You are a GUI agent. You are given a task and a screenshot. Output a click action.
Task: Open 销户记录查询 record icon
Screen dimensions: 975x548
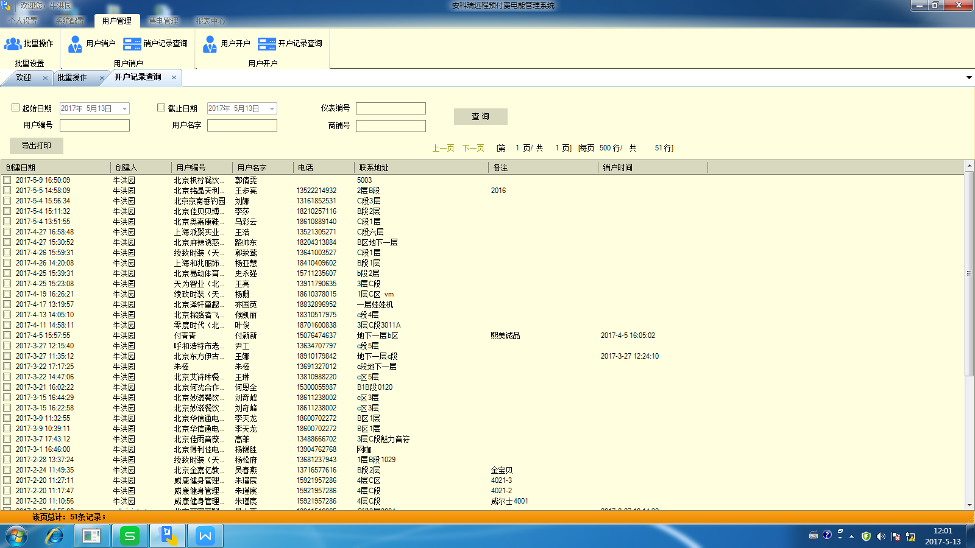coord(132,44)
